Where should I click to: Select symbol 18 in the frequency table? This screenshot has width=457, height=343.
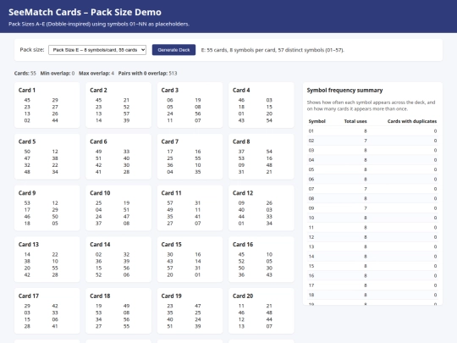coord(372,295)
